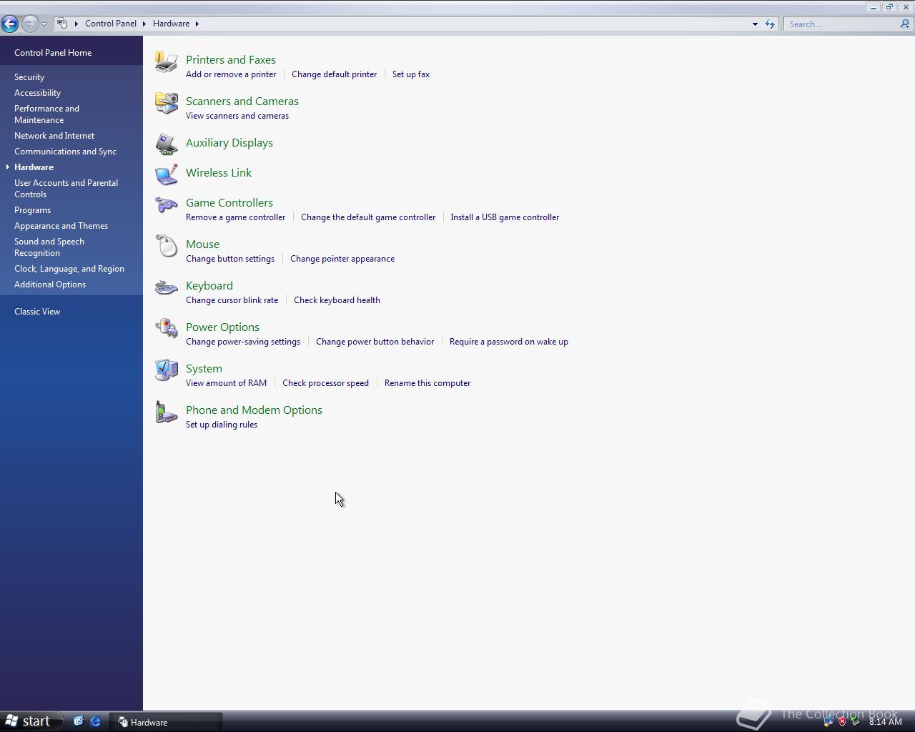Go back with the Back arrow button
Screen dimensions: 915x732
(10, 24)
